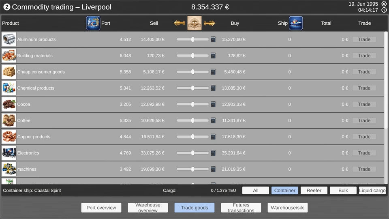389x219 pixels.
Task: Open calculator icon for Aluminum products
Action: pos(213,39)
